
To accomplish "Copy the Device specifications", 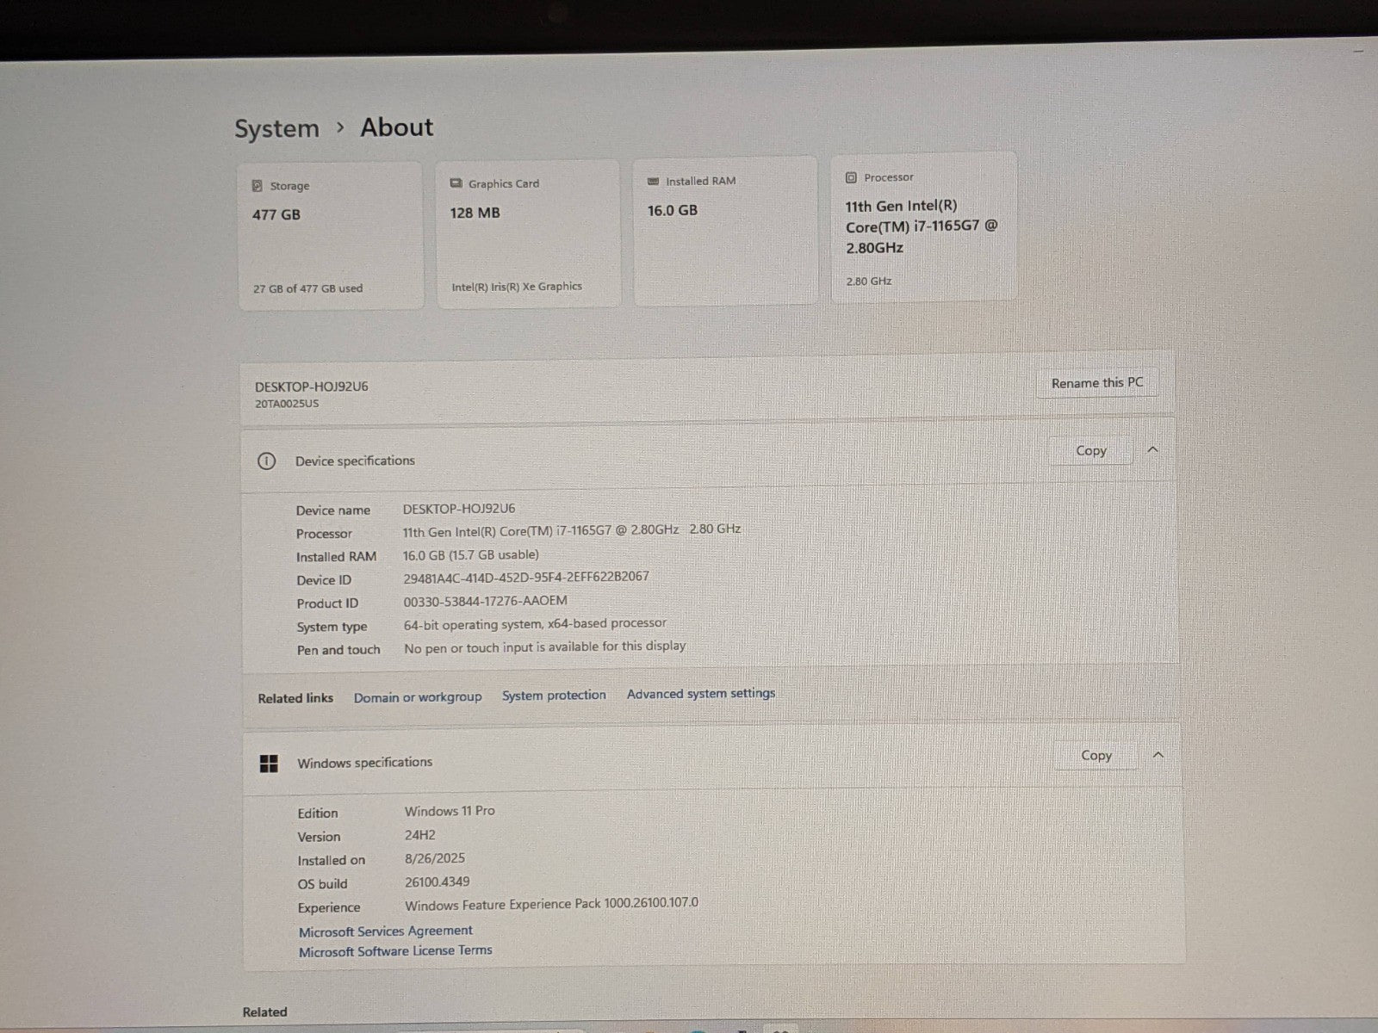I will pos(1090,450).
